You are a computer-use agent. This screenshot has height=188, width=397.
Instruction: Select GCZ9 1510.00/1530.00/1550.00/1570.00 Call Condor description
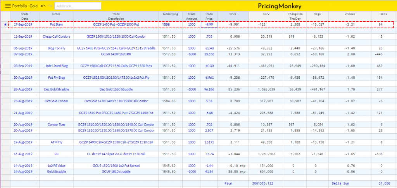pyautogui.click(x=116, y=130)
